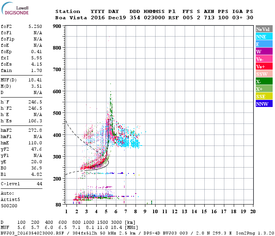Click the yF2 value 47.6
Image resolution: width=275 pixels, height=236 pixels.
[37, 149]
